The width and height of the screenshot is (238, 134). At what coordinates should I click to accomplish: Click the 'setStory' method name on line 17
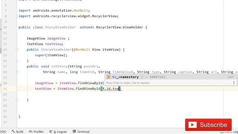59,66
